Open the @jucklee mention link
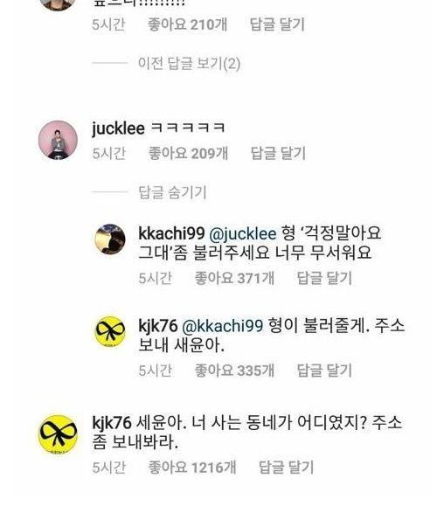Screen dimensions: 437x520 (242, 233)
